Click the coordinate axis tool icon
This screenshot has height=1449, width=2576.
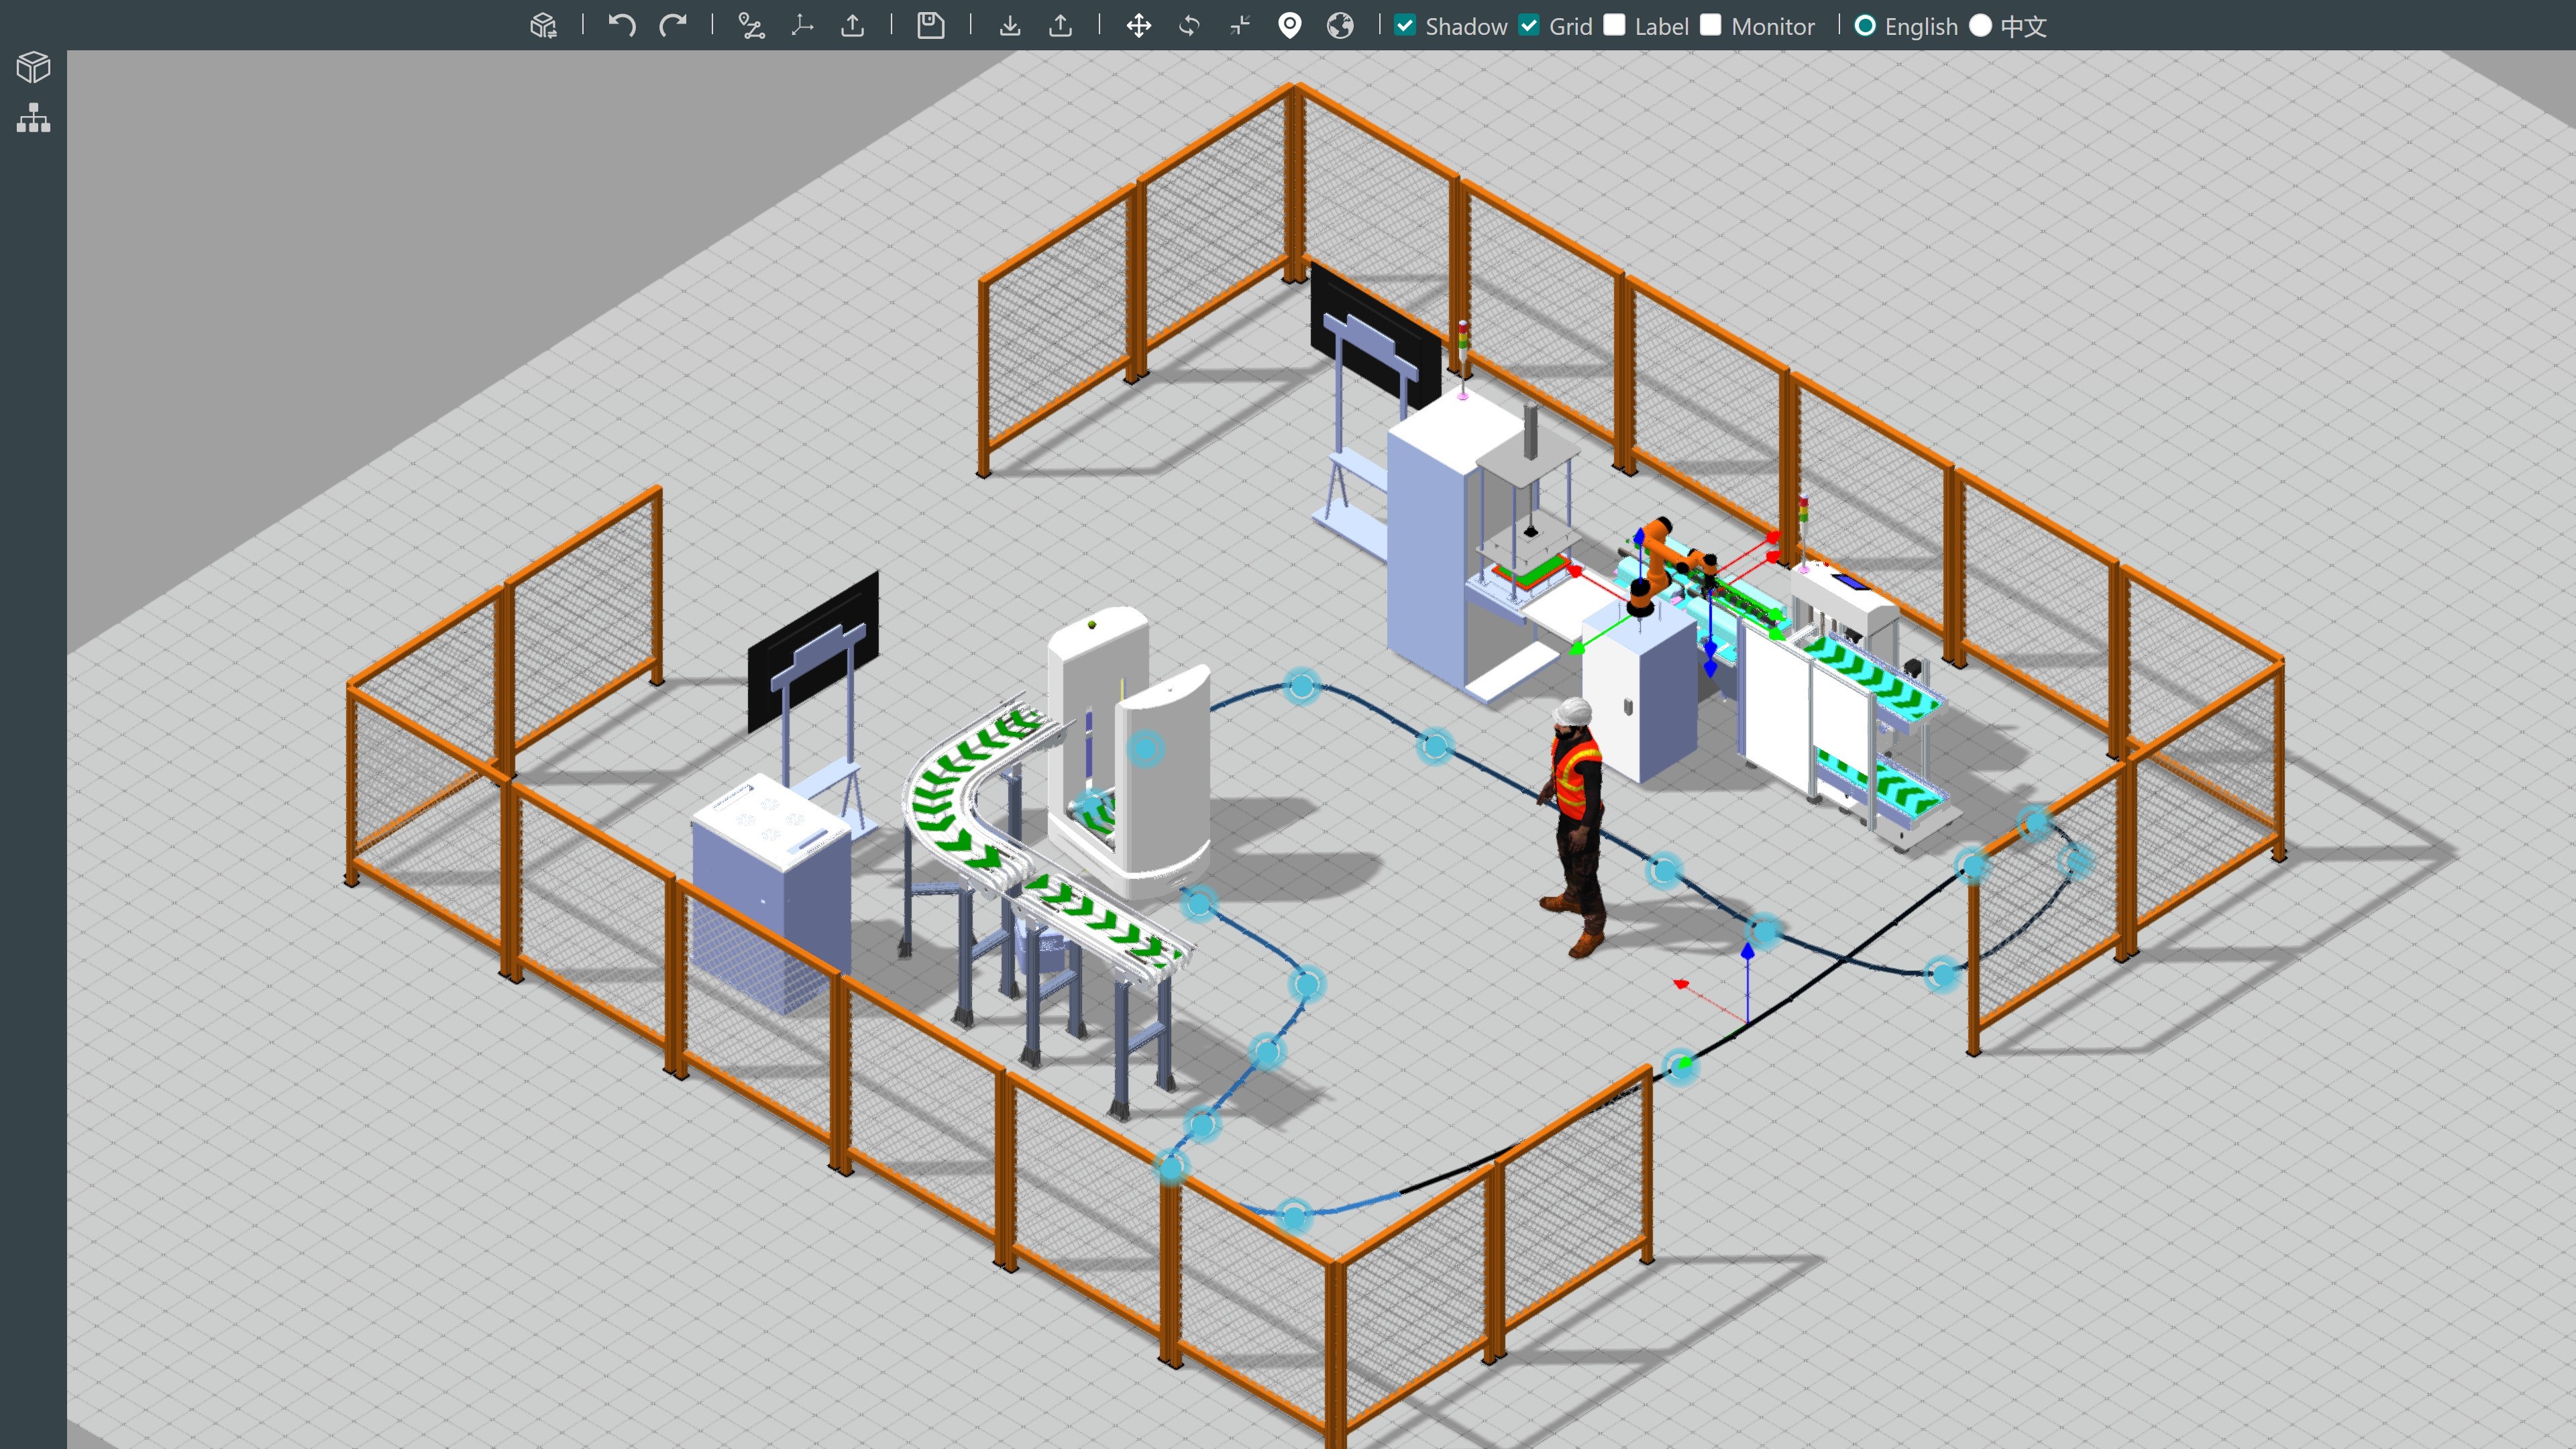tap(802, 26)
